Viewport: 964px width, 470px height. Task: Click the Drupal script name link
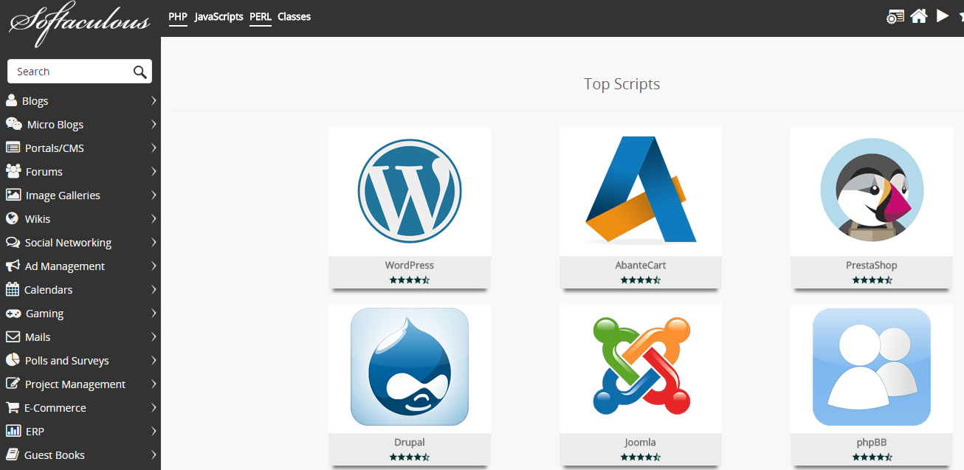click(410, 442)
